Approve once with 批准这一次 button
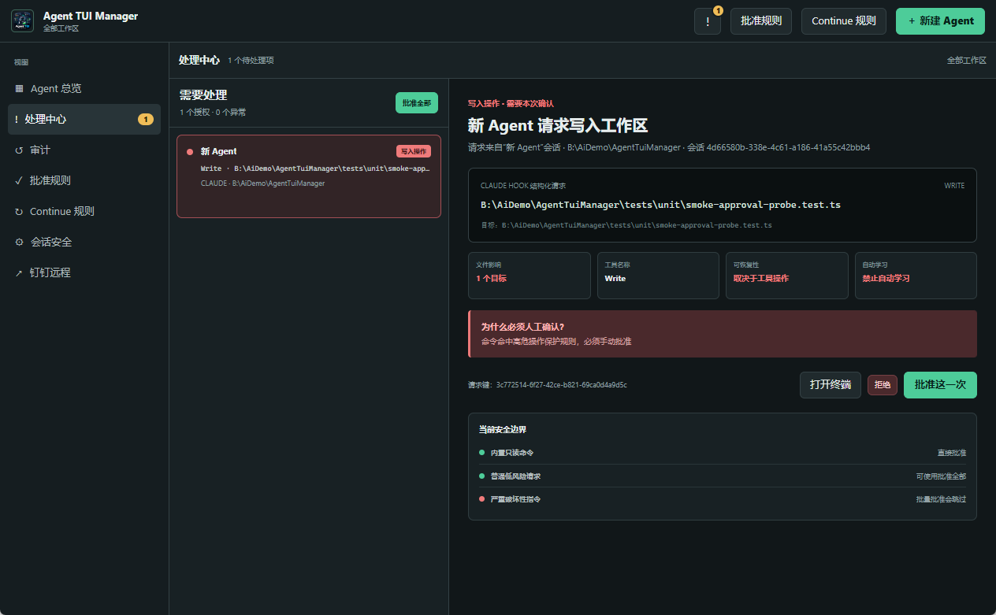 click(940, 385)
